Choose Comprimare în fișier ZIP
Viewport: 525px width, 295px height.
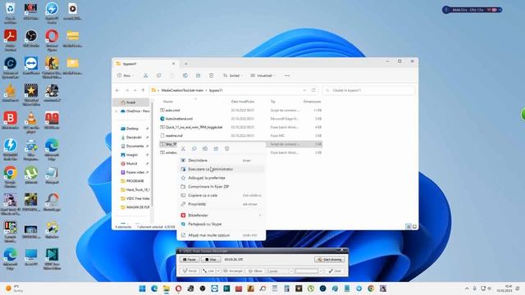tap(221, 187)
